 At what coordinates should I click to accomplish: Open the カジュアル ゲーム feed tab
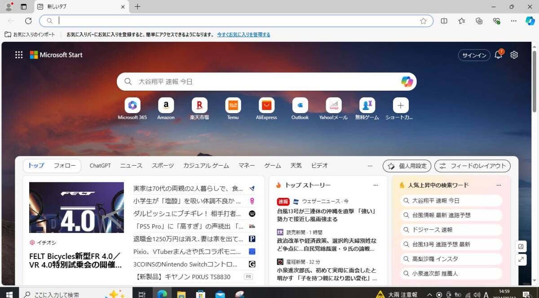click(x=206, y=166)
